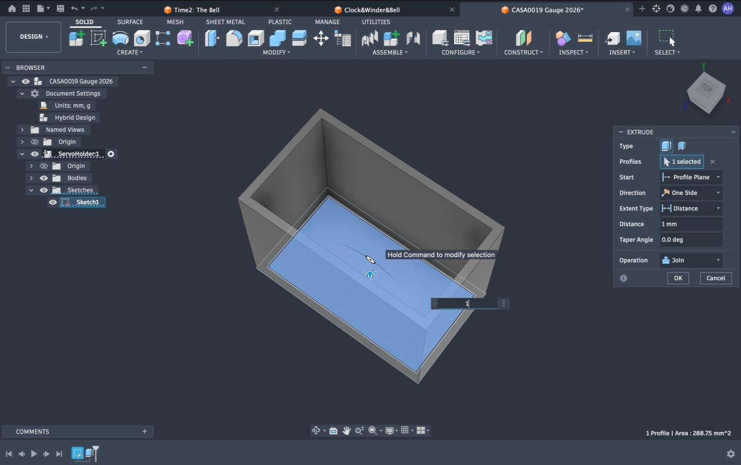Choose the Press Pull modify tool
This screenshot has width=741, height=465.
[212, 38]
